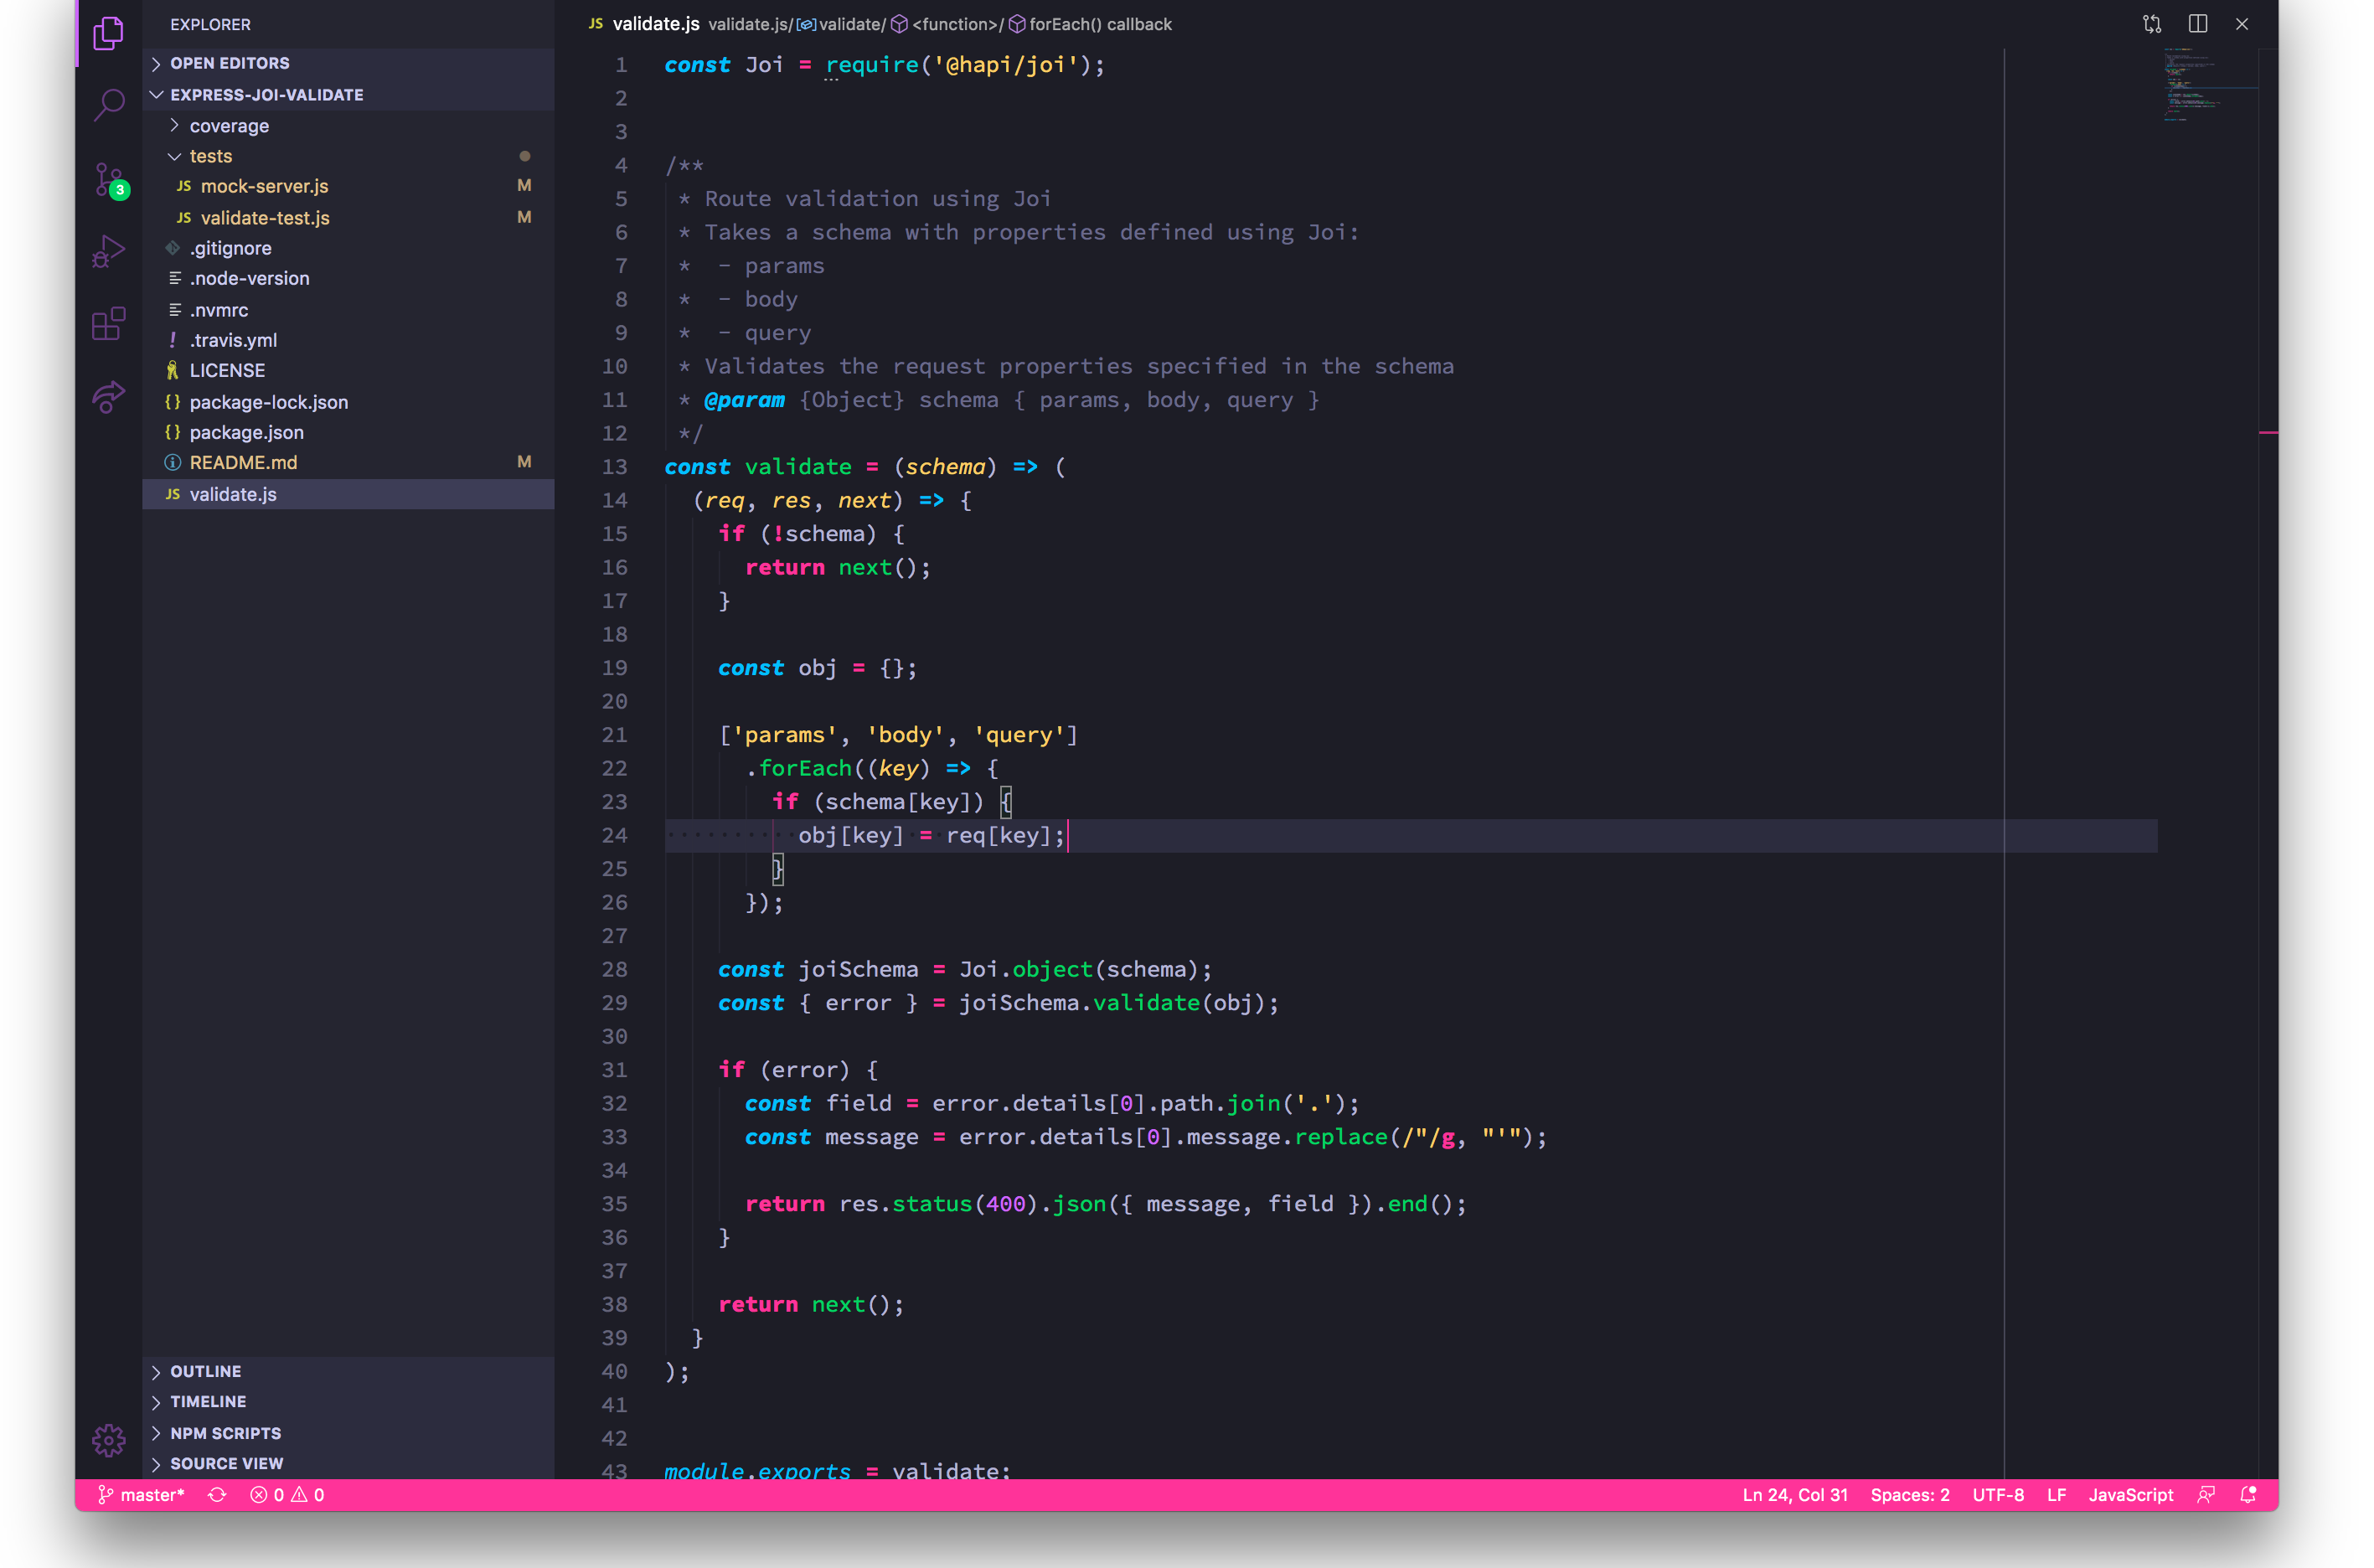Image resolution: width=2374 pixels, height=1568 pixels.
Task: Open the Extensions view
Action: click(108, 324)
